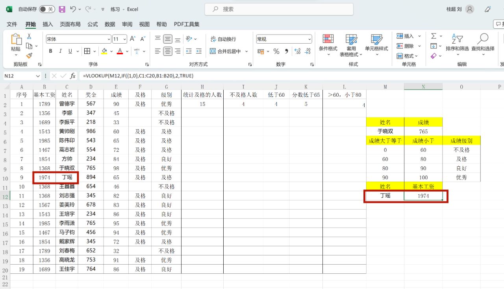Click the decrease decimal icon

point(308,51)
